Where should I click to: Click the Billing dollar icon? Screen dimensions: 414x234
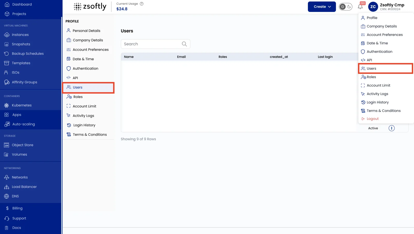(x=7, y=208)
